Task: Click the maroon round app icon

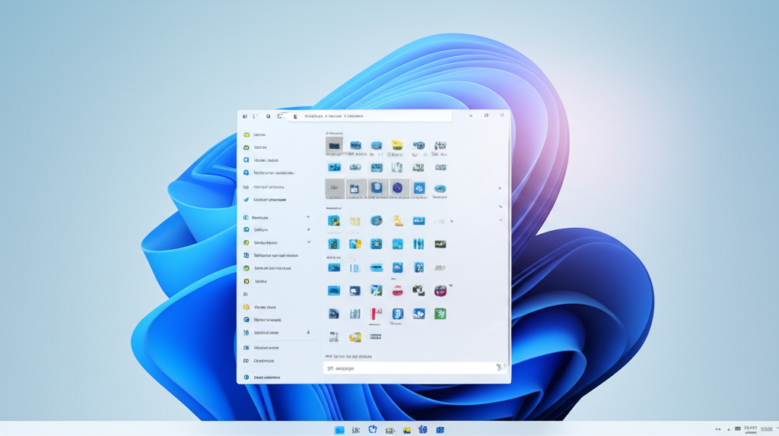Action: click(440, 291)
